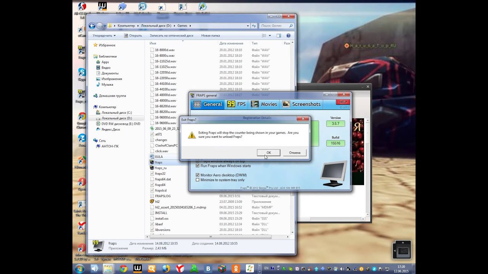Open Firefox taskbar icon
This screenshot has width=488, height=274.
pos(165,269)
